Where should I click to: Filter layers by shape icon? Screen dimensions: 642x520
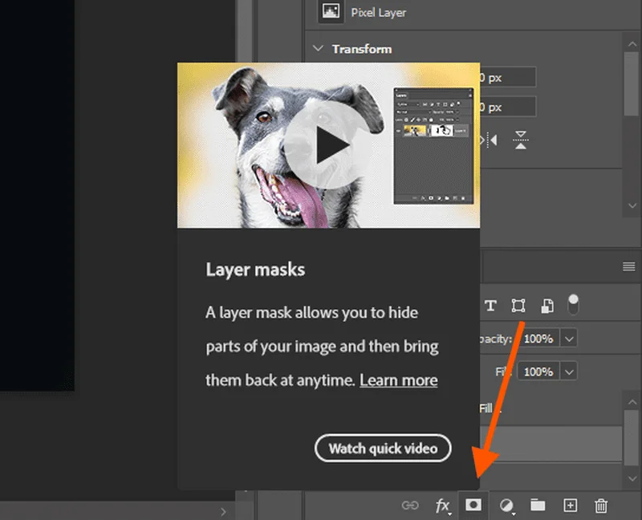tap(518, 306)
